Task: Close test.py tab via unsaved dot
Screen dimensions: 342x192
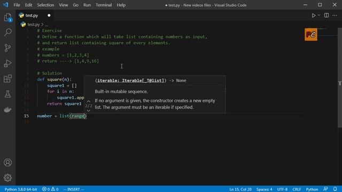Action: pyautogui.click(x=49, y=15)
